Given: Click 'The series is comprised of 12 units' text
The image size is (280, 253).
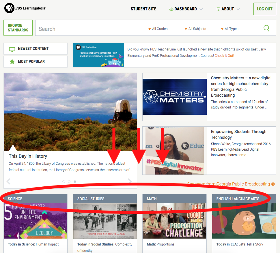Looking at the screenshot, I should [239, 104].
